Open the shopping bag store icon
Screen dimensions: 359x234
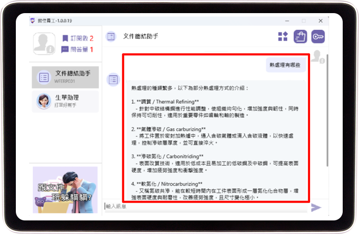(x=300, y=37)
